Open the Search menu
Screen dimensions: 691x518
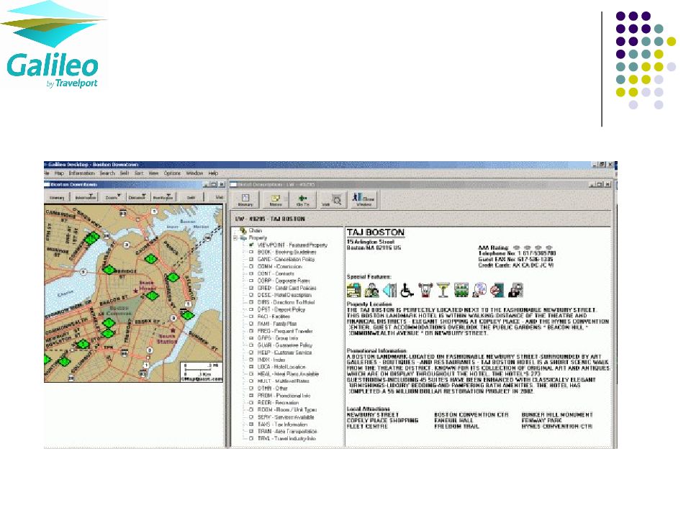point(107,173)
